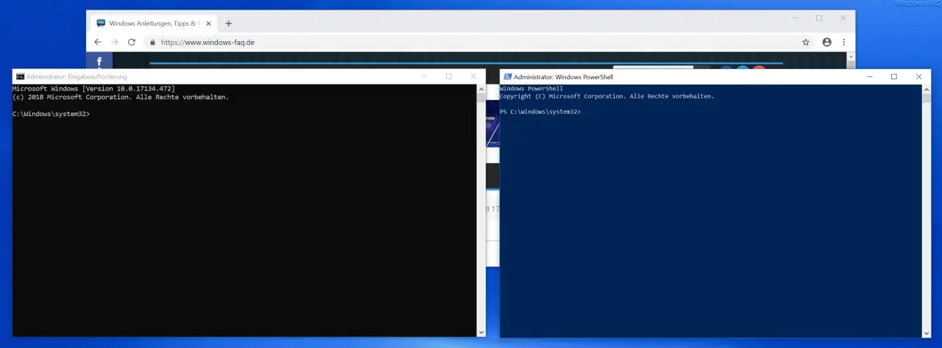This screenshot has height=348, width=942.
Task: Click the C:\Windows\system32> prompt in cmd
Action: click(52, 114)
